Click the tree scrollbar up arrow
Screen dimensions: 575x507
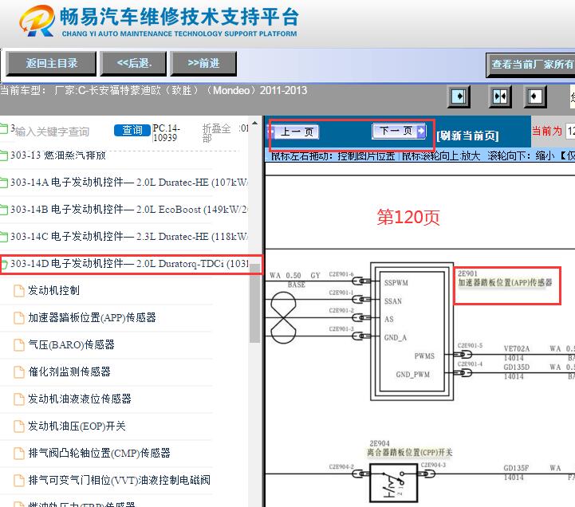[254, 124]
